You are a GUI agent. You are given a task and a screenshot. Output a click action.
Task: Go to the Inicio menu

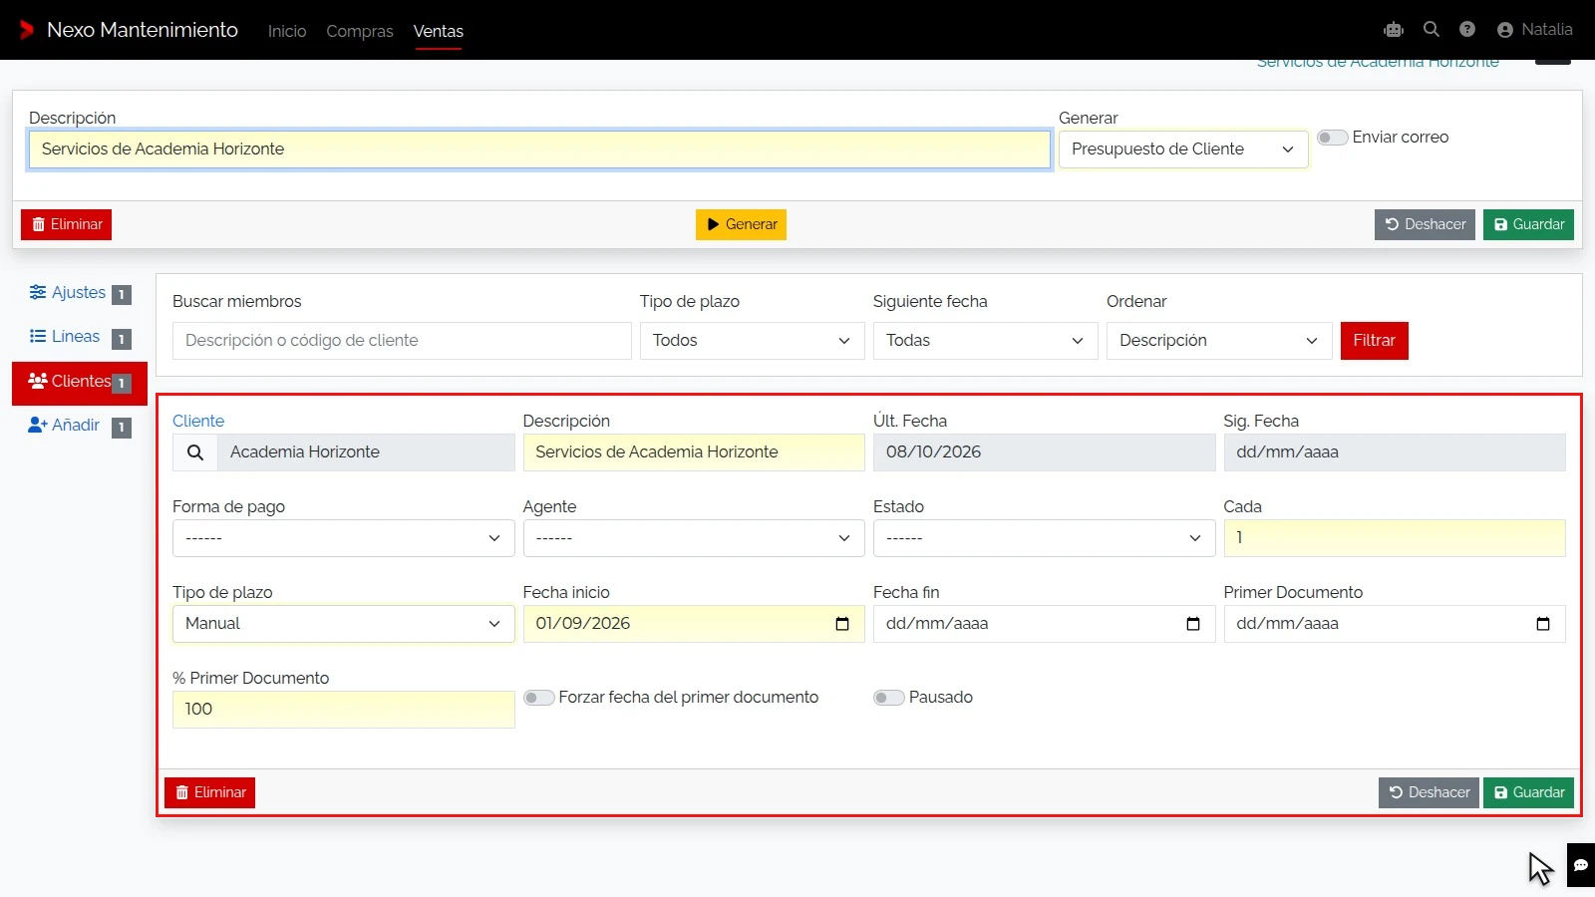pyautogui.click(x=287, y=31)
